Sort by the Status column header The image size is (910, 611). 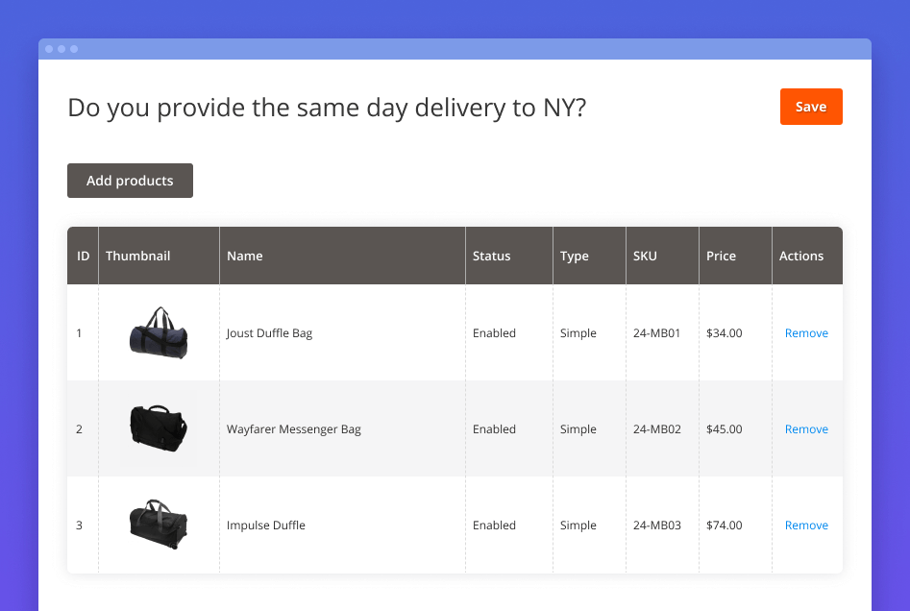click(x=491, y=256)
